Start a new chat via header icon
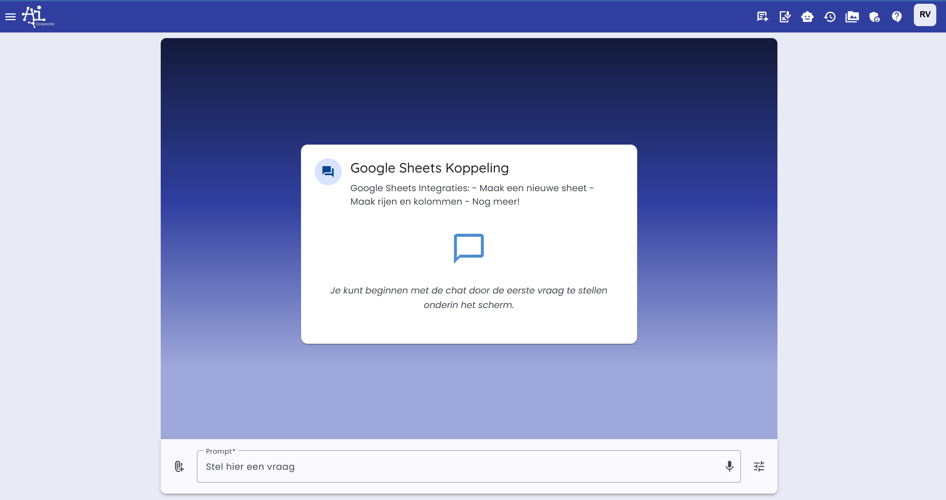Viewport: 946px width, 500px height. [x=762, y=16]
